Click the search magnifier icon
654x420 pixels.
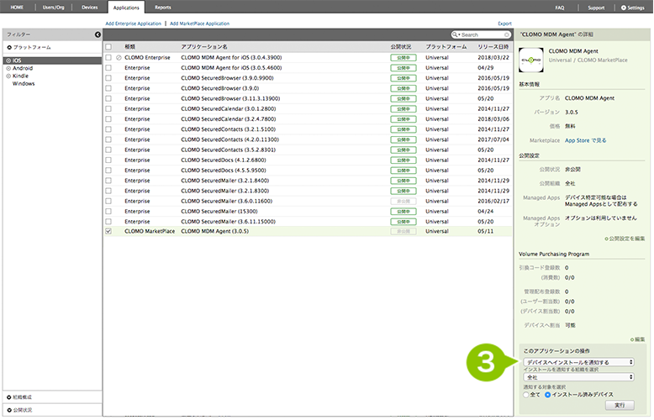454,34
